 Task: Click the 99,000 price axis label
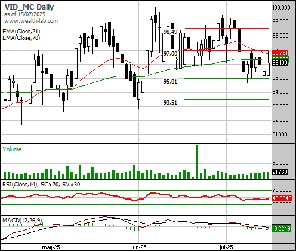point(280,22)
